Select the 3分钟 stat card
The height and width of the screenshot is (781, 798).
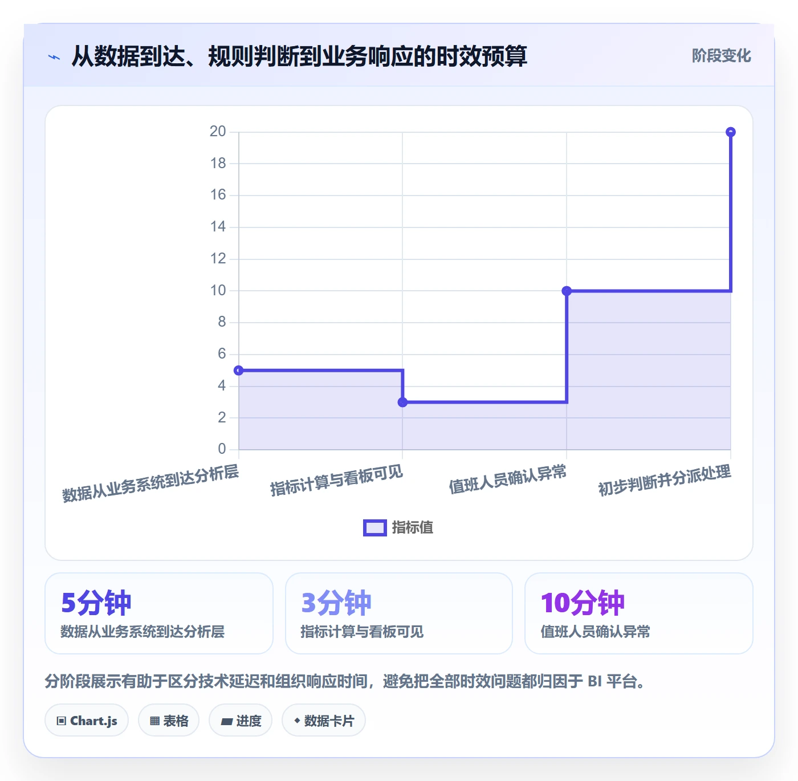tap(399, 613)
